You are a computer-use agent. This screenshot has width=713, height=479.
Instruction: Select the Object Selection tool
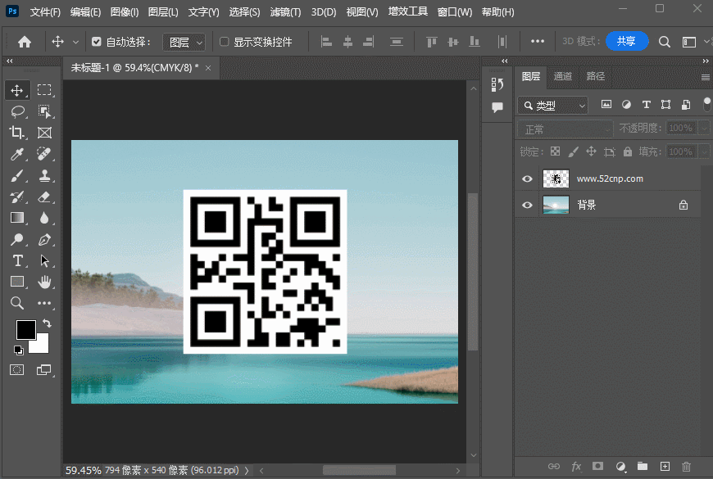(x=44, y=111)
